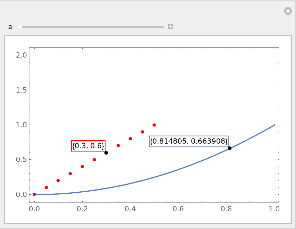The image size is (296, 229).
Task: Click the red dot at x = 0.4
Action: (130, 139)
